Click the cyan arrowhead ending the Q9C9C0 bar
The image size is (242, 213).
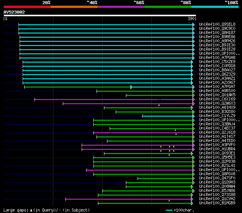[194, 29]
